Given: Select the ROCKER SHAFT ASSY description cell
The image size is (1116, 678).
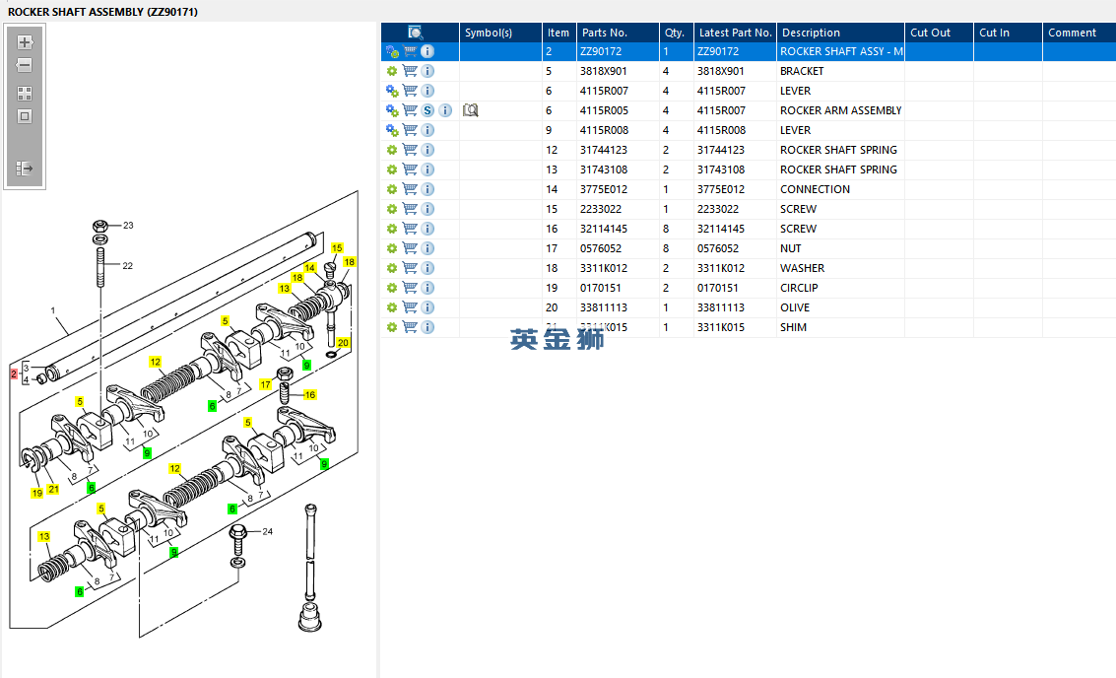Looking at the screenshot, I should point(840,51).
